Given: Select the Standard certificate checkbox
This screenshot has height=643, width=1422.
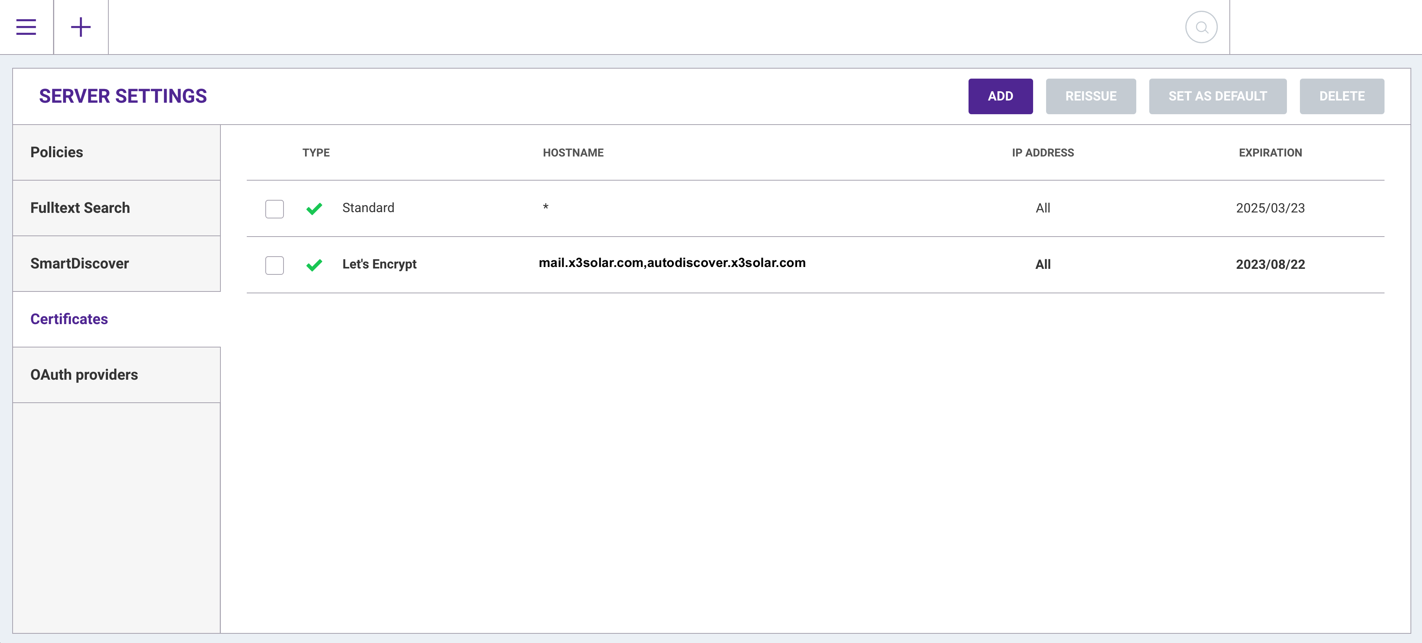Looking at the screenshot, I should pyautogui.click(x=274, y=209).
